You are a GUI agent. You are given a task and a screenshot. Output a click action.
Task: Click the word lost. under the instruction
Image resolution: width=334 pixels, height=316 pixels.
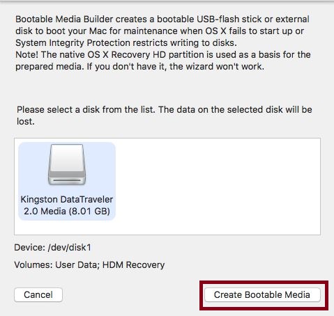[26, 121]
